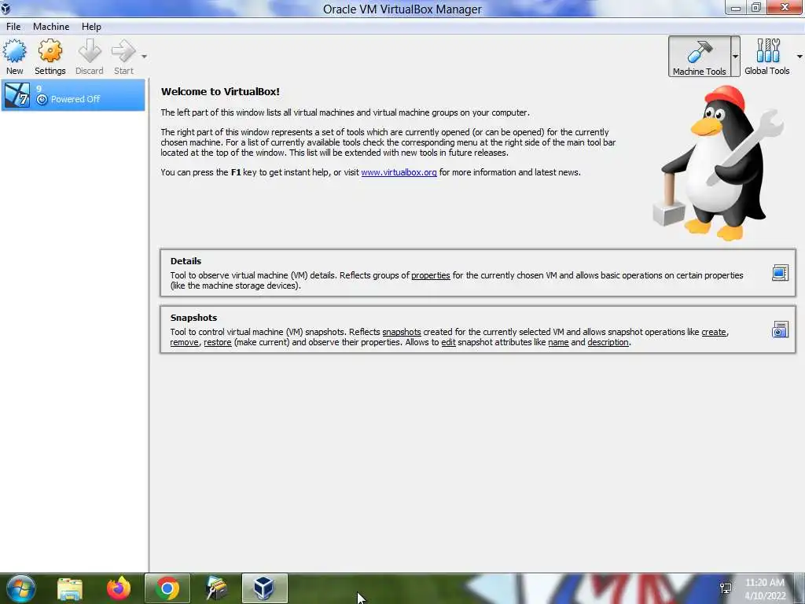Screen dimensions: 805x604
Task: Maximize or restore the VirtualBox window
Action: pyautogui.click(x=755, y=8)
